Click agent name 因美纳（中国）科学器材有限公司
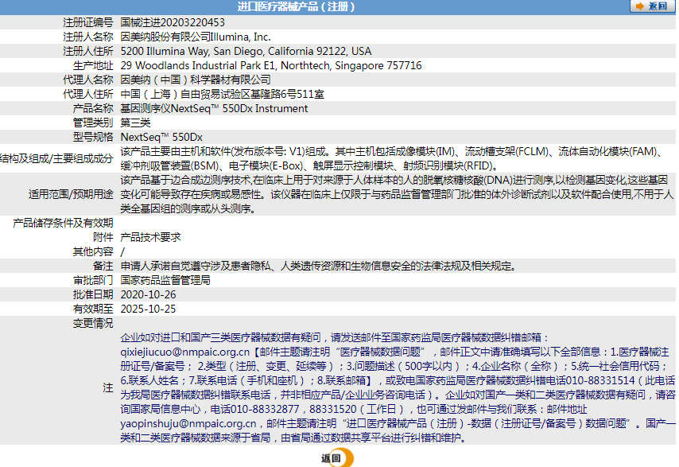 tap(196, 80)
